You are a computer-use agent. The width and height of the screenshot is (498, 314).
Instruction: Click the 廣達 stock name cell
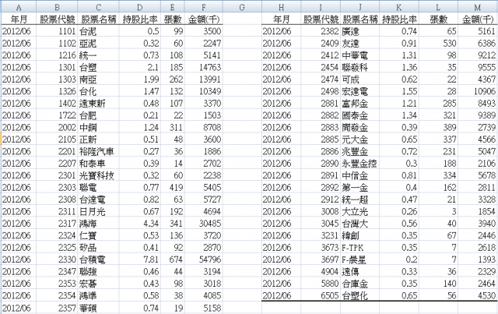[359, 31]
